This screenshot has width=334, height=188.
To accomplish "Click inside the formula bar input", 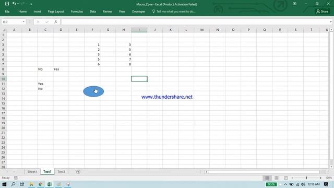I will click(x=195, y=22).
